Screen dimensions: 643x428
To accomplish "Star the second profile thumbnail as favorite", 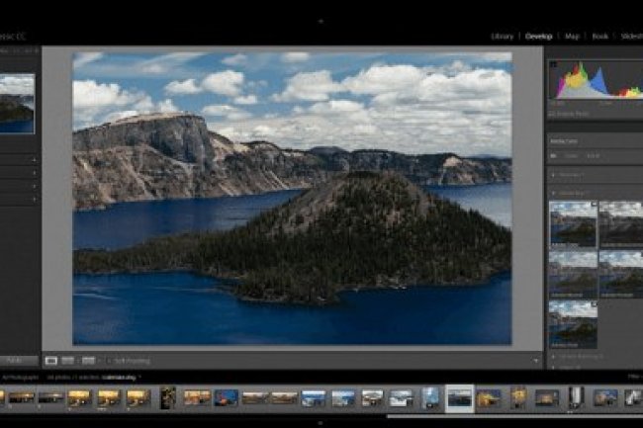I will coord(637,207).
